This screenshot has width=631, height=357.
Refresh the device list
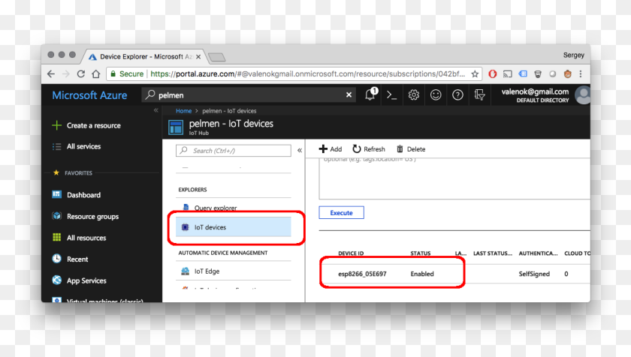click(369, 149)
